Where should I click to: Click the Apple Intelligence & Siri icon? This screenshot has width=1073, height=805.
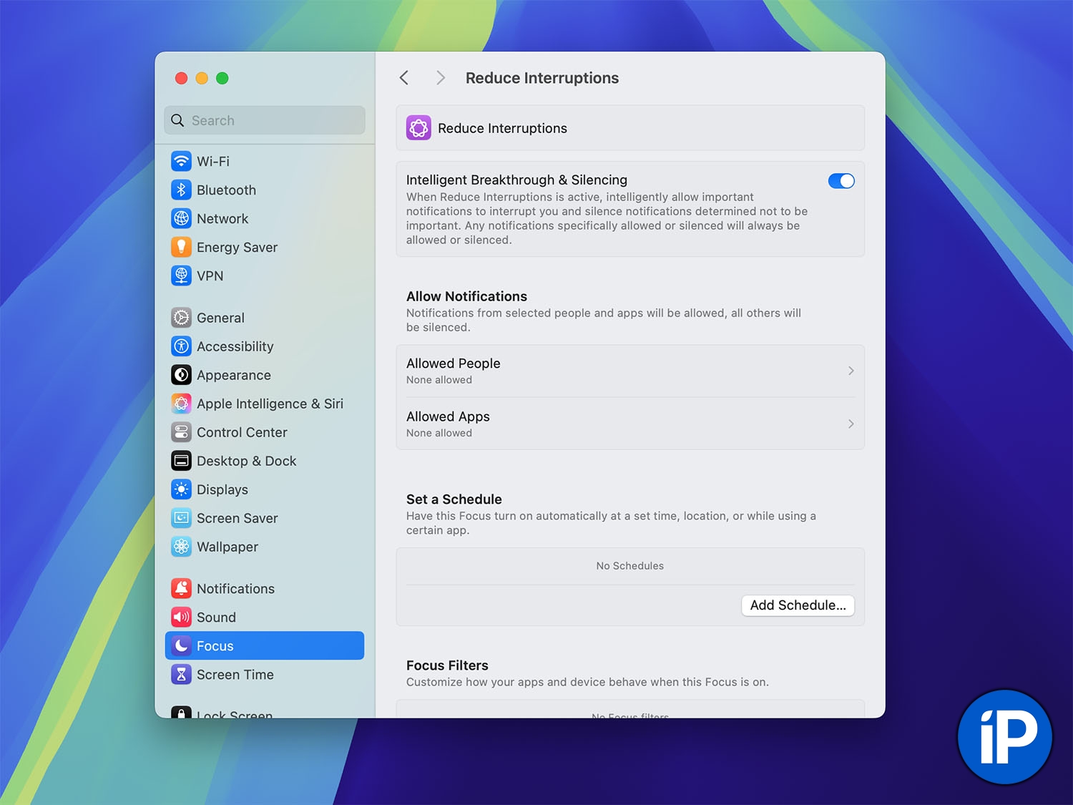pyautogui.click(x=181, y=404)
